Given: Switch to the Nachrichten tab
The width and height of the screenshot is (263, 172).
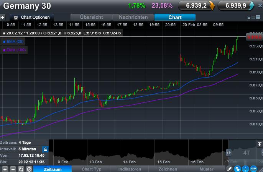Looking at the screenshot, I should pos(133,17).
